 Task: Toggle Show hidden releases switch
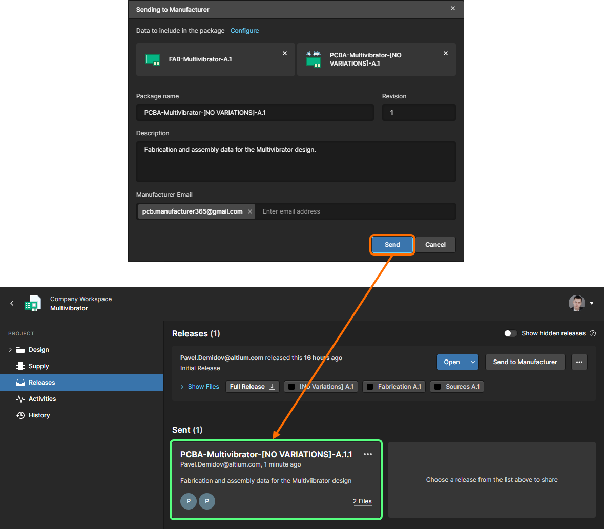pyautogui.click(x=510, y=333)
